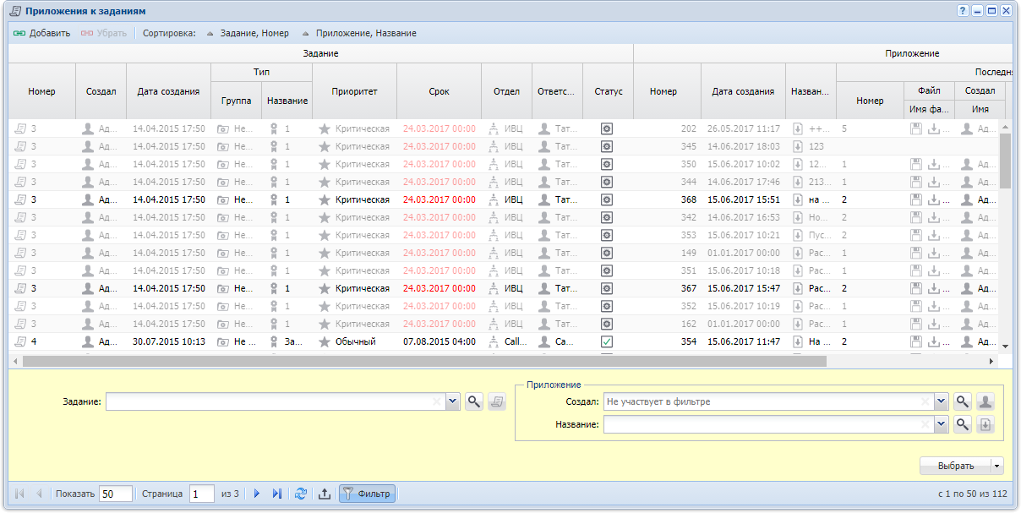
Task: Select cell 26.05.2017 11:17
Action: [744, 128]
